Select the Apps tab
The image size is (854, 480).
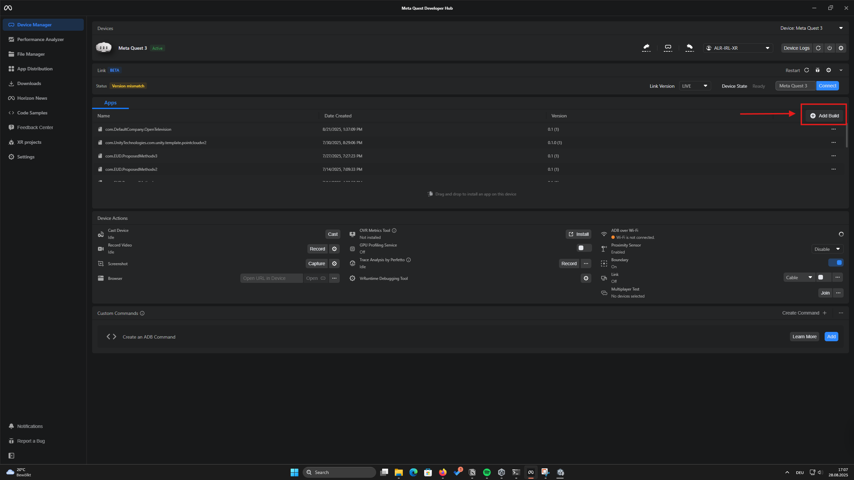[110, 103]
